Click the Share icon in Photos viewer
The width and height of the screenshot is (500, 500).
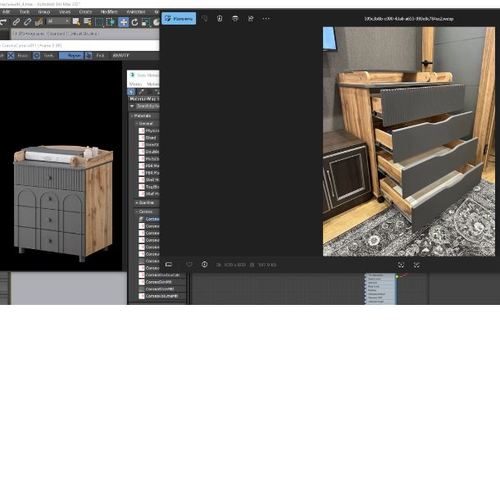point(251,18)
